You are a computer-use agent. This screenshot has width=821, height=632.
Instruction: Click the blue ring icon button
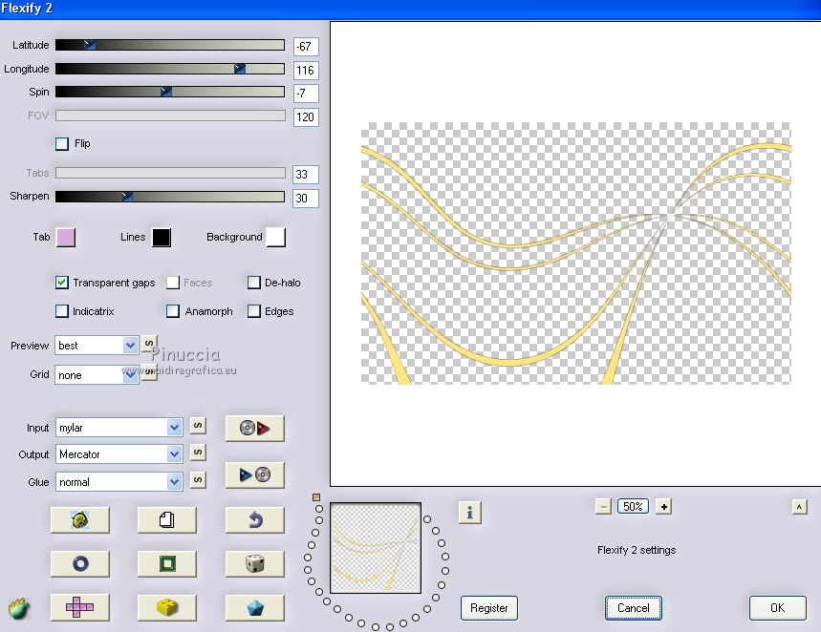click(x=80, y=563)
